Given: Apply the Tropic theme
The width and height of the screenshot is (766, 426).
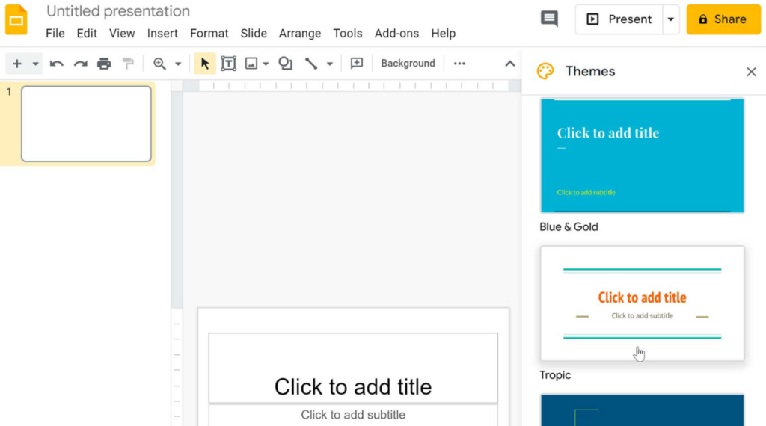Looking at the screenshot, I should click(642, 303).
